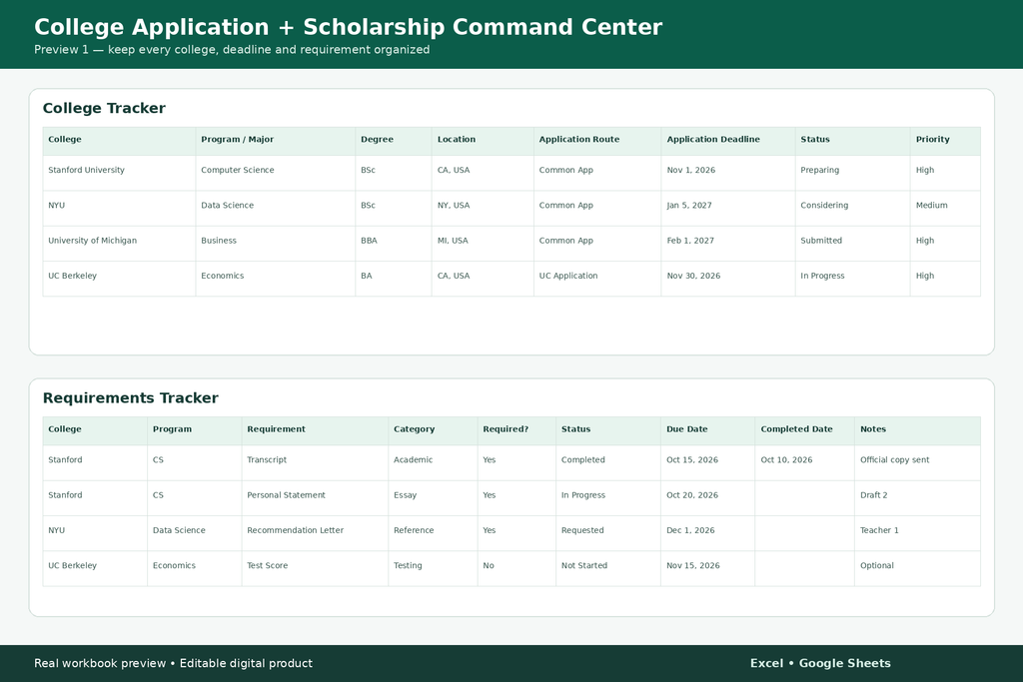Screen dimensions: 1023x682
Task: Select the Requirement column header
Action: pos(315,429)
